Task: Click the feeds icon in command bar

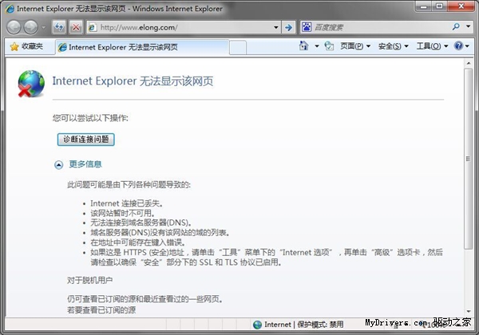Action: click(329, 46)
